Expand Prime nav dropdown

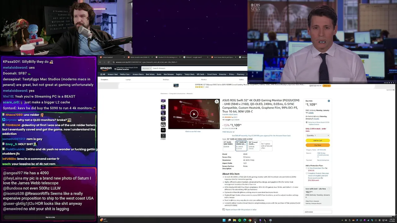231,74
